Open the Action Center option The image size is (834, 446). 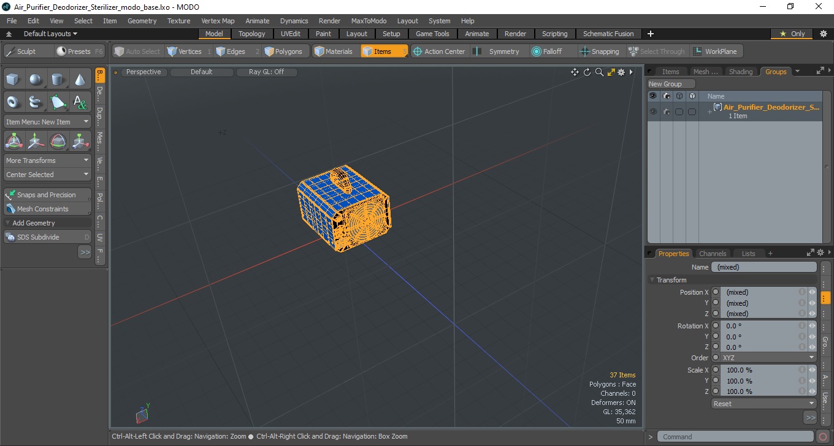pos(438,51)
